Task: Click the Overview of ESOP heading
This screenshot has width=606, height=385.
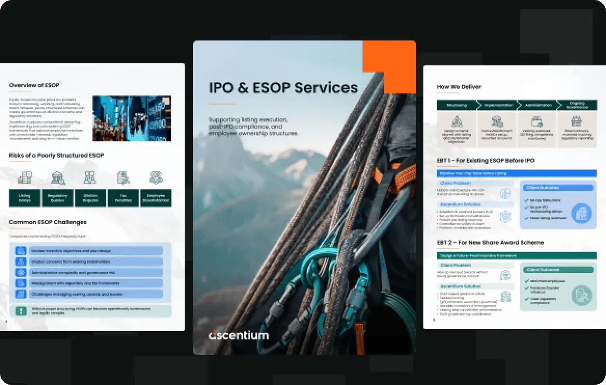Action: pyautogui.click(x=34, y=85)
